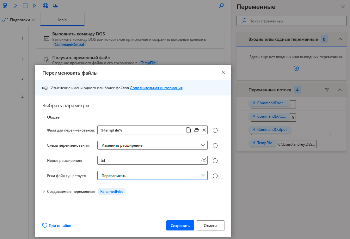
Task: Open the Subflows dropdown menu
Action: pyautogui.click(x=19, y=20)
